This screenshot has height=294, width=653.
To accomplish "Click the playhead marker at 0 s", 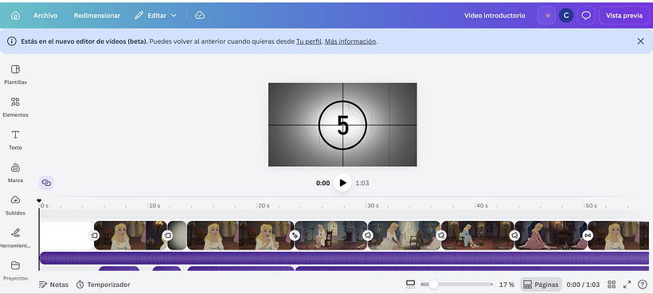I will click(x=39, y=201).
